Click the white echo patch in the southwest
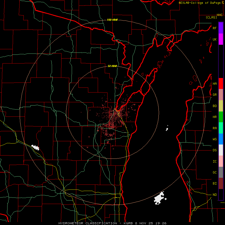The width and height of the screenshot is (225, 225). point(35,147)
